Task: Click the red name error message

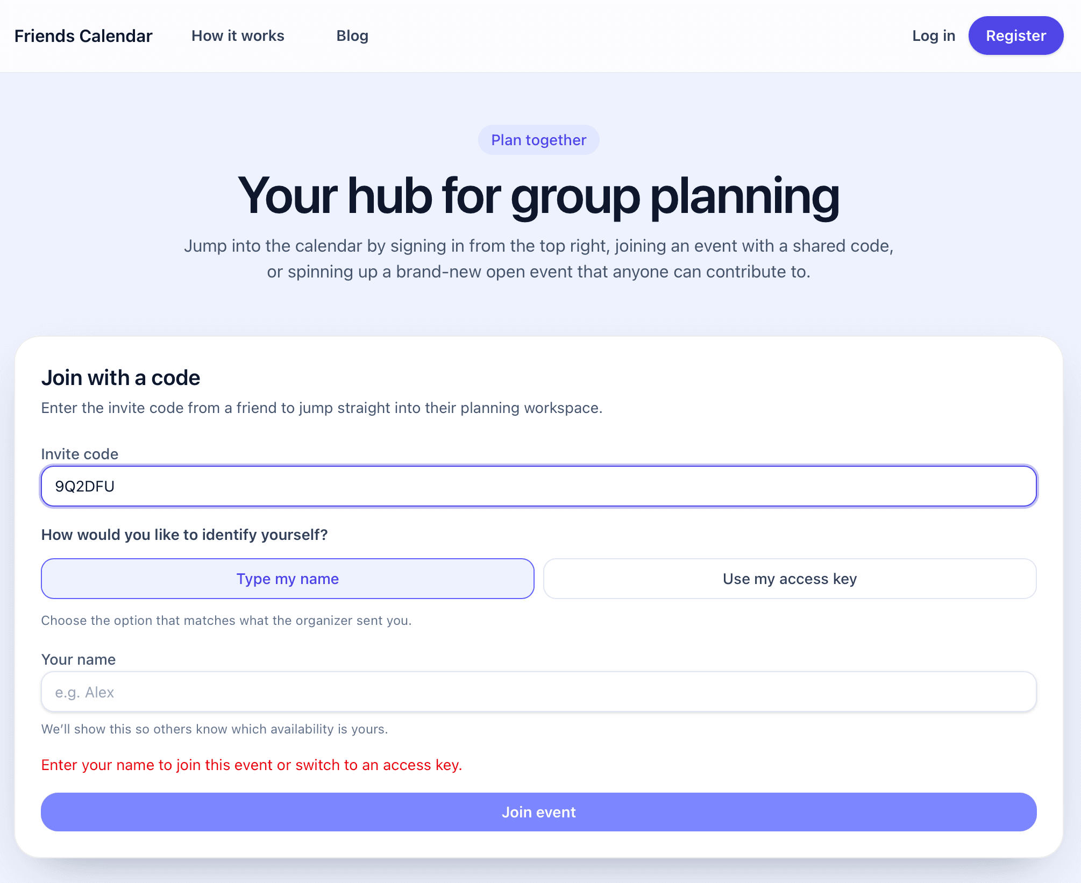Action: pos(251,765)
